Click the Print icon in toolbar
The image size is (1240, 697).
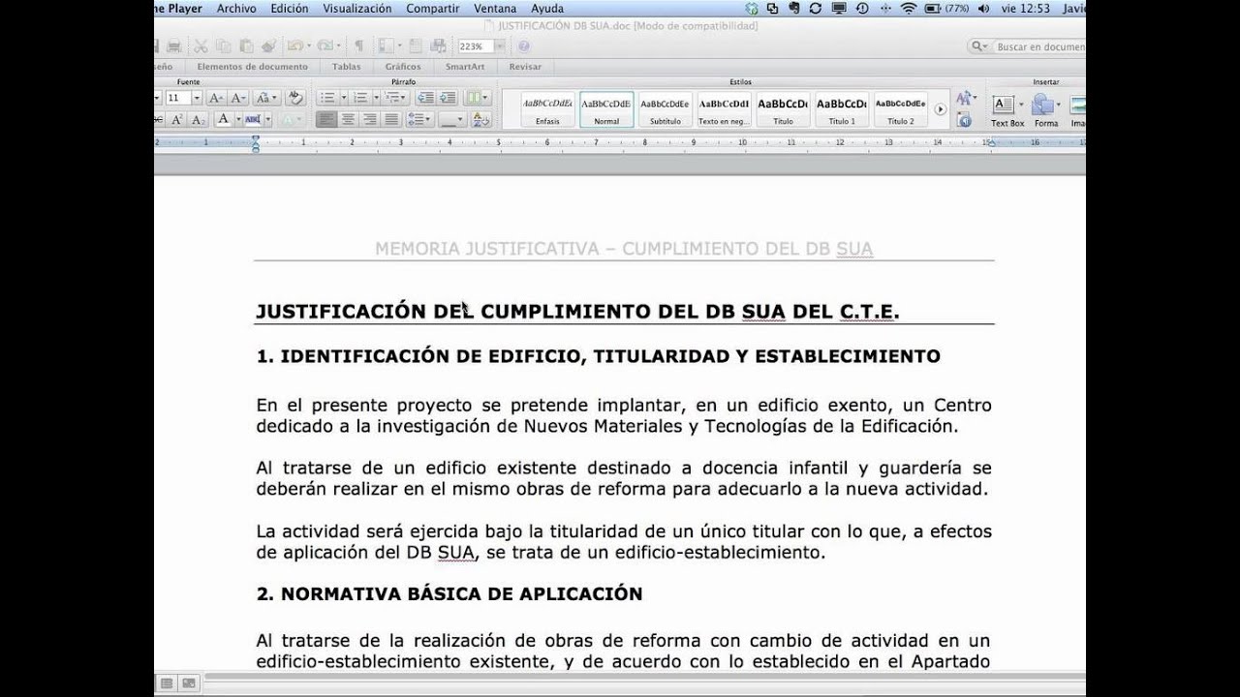click(x=174, y=45)
